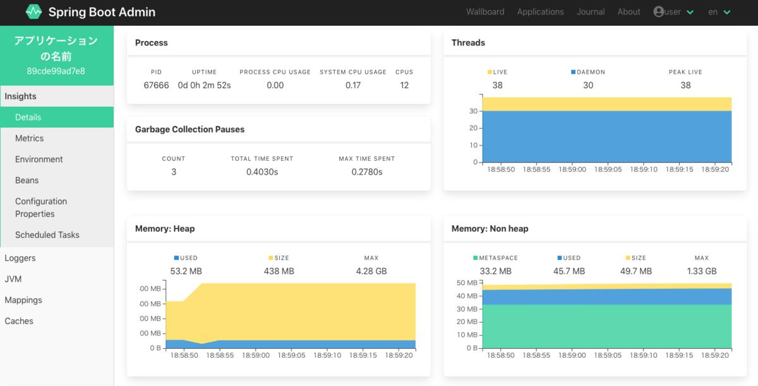This screenshot has width=758, height=386.
Task: Click the yellow SIZE legend in Memory: Heap
Action: pyautogui.click(x=279, y=258)
